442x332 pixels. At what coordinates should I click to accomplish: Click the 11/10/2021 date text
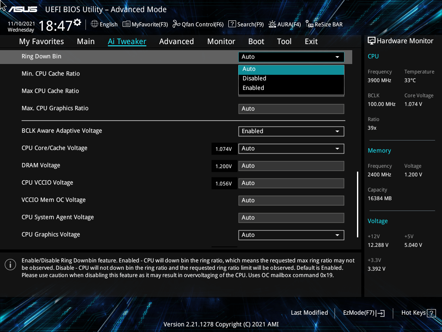[21, 24]
